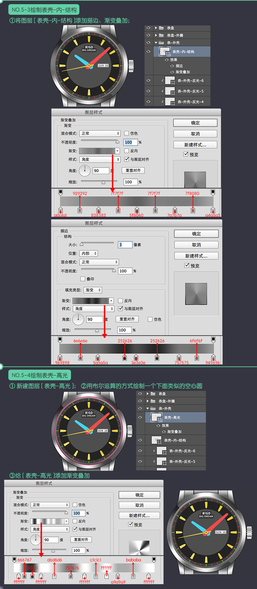The height and width of the screenshot is (589, 257).
Task: Expand the 表盘 group in NO.5-3 layers panel
Action: 156,28
